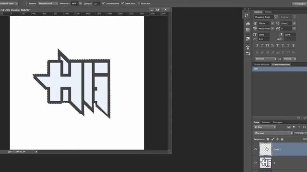Click the vertical scale 100% field
This screenshot has width=307, height=172.
click(x=264, y=35)
